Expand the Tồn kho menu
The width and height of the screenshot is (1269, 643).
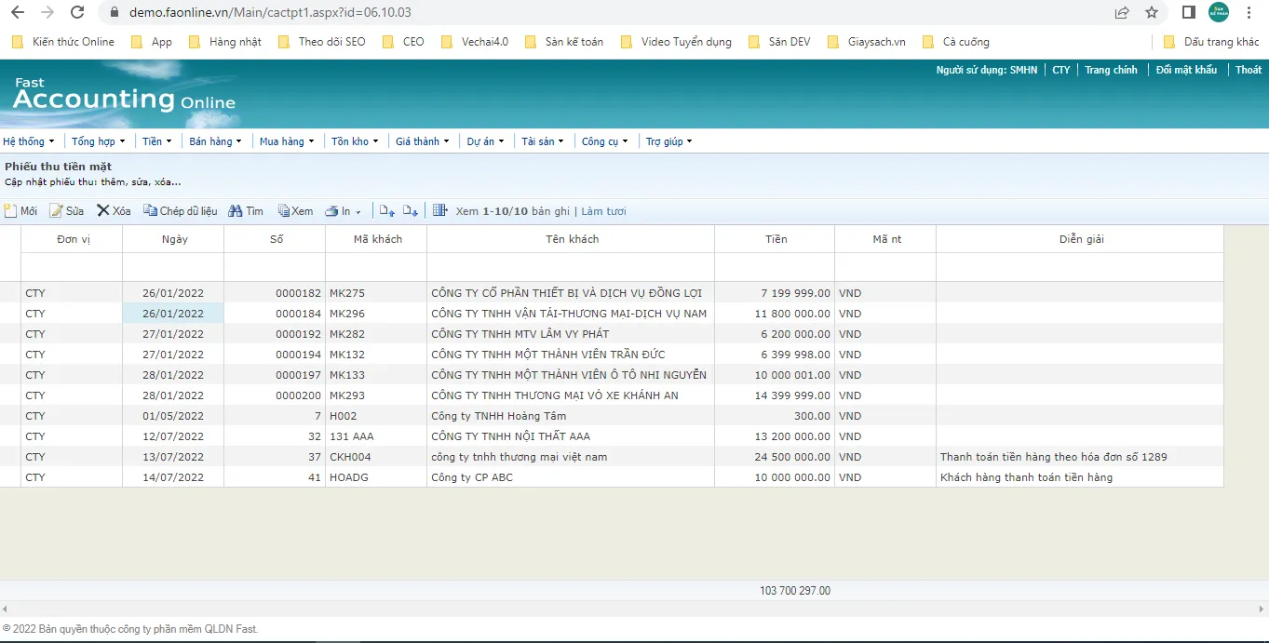tap(355, 141)
